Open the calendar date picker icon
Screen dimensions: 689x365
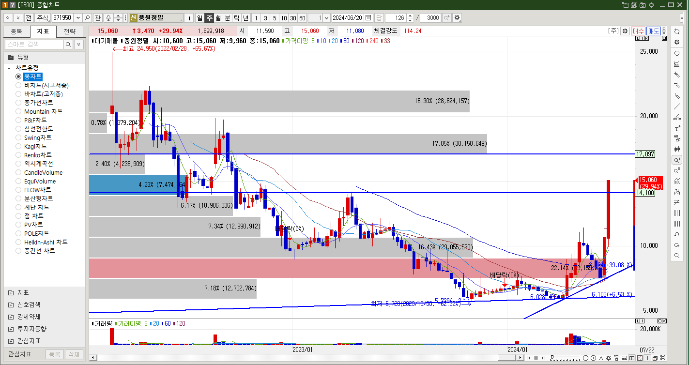pos(368,17)
